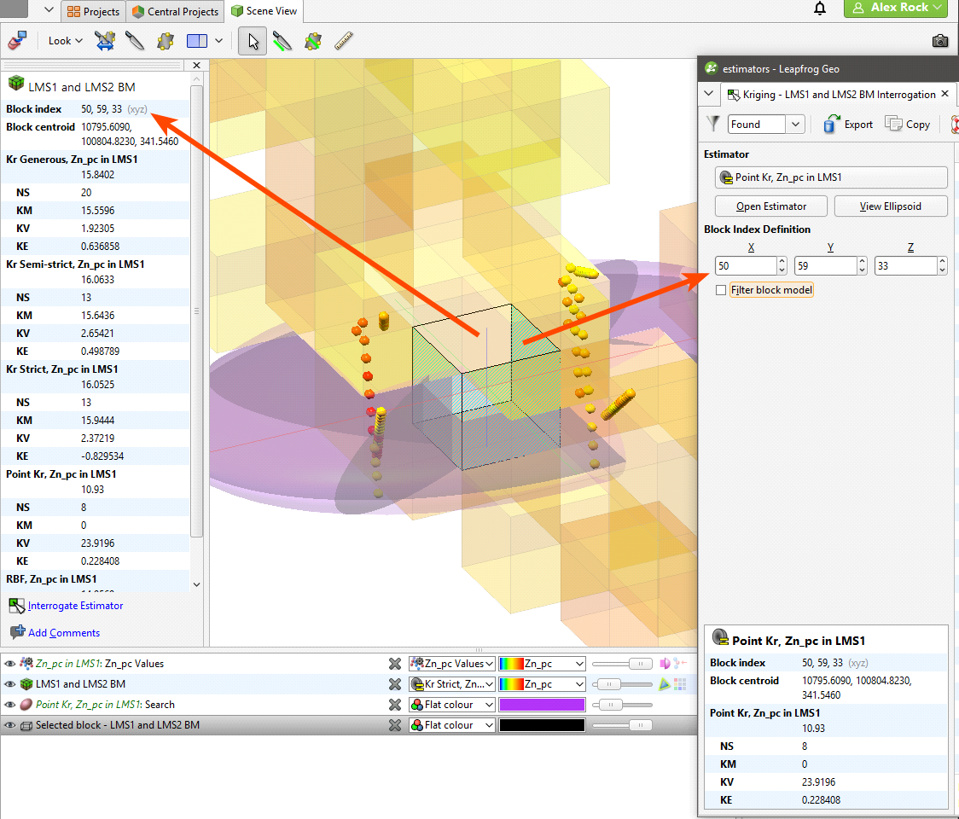Click the Z block index input field

pyautogui.click(x=905, y=265)
